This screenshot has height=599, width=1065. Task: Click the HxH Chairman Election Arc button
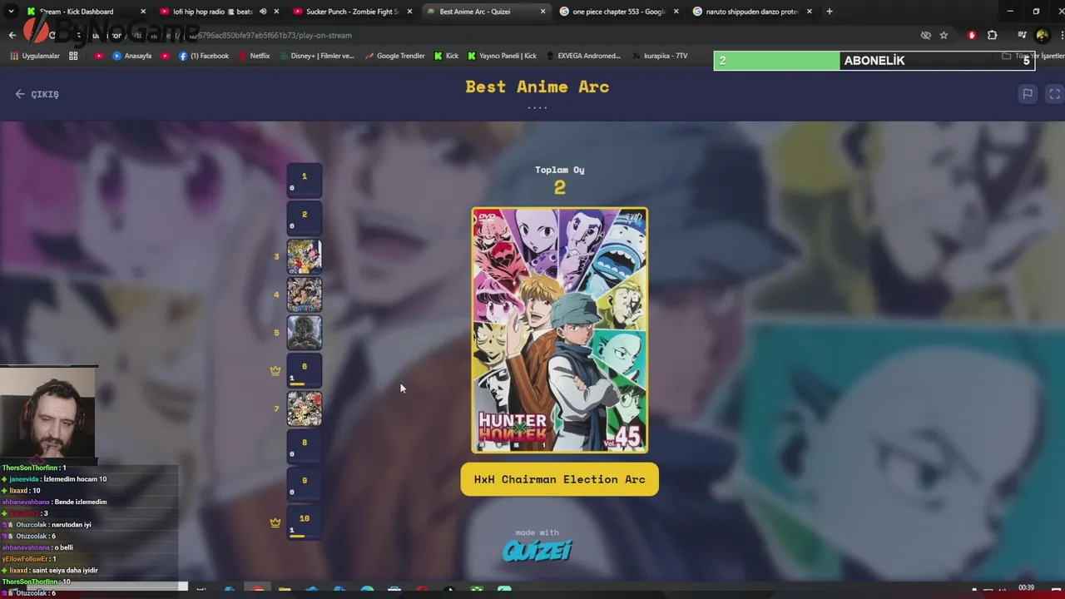point(559,479)
